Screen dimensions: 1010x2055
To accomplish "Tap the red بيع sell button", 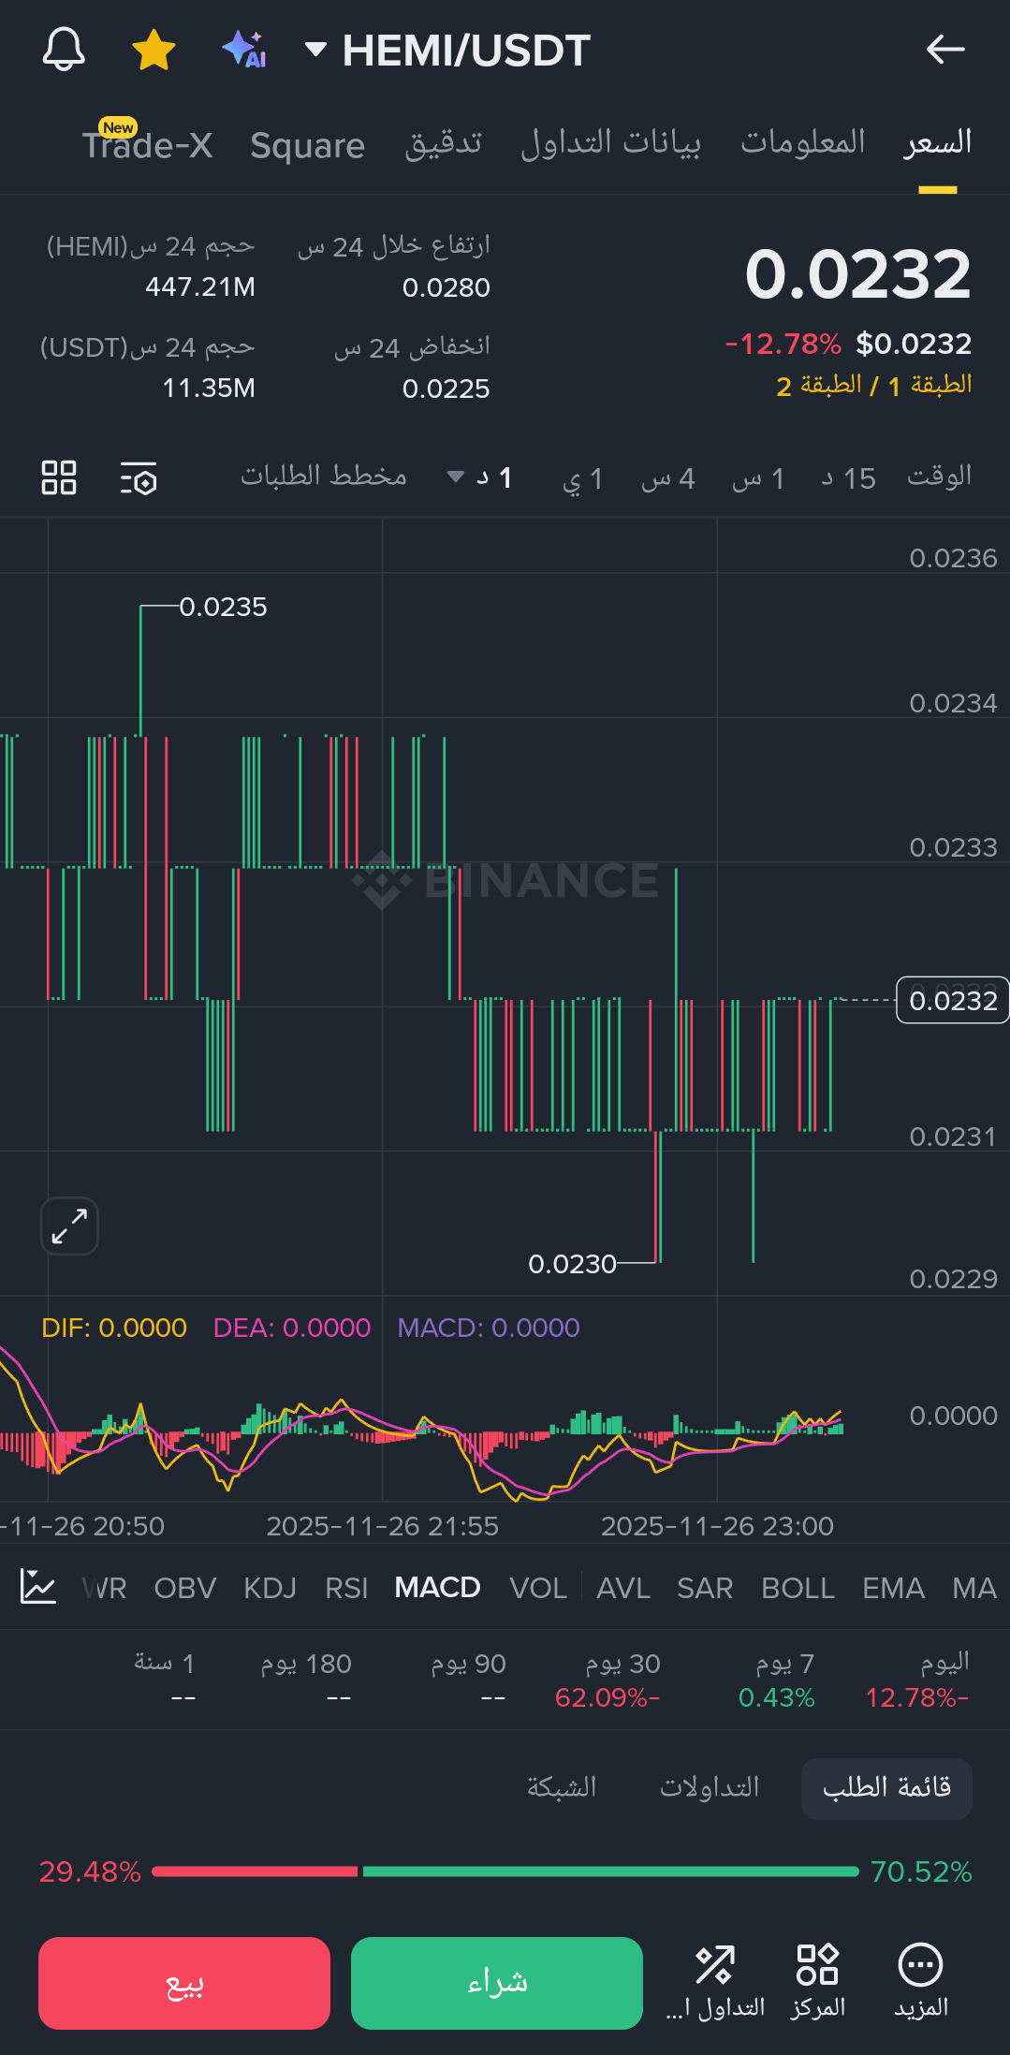I will [184, 1983].
